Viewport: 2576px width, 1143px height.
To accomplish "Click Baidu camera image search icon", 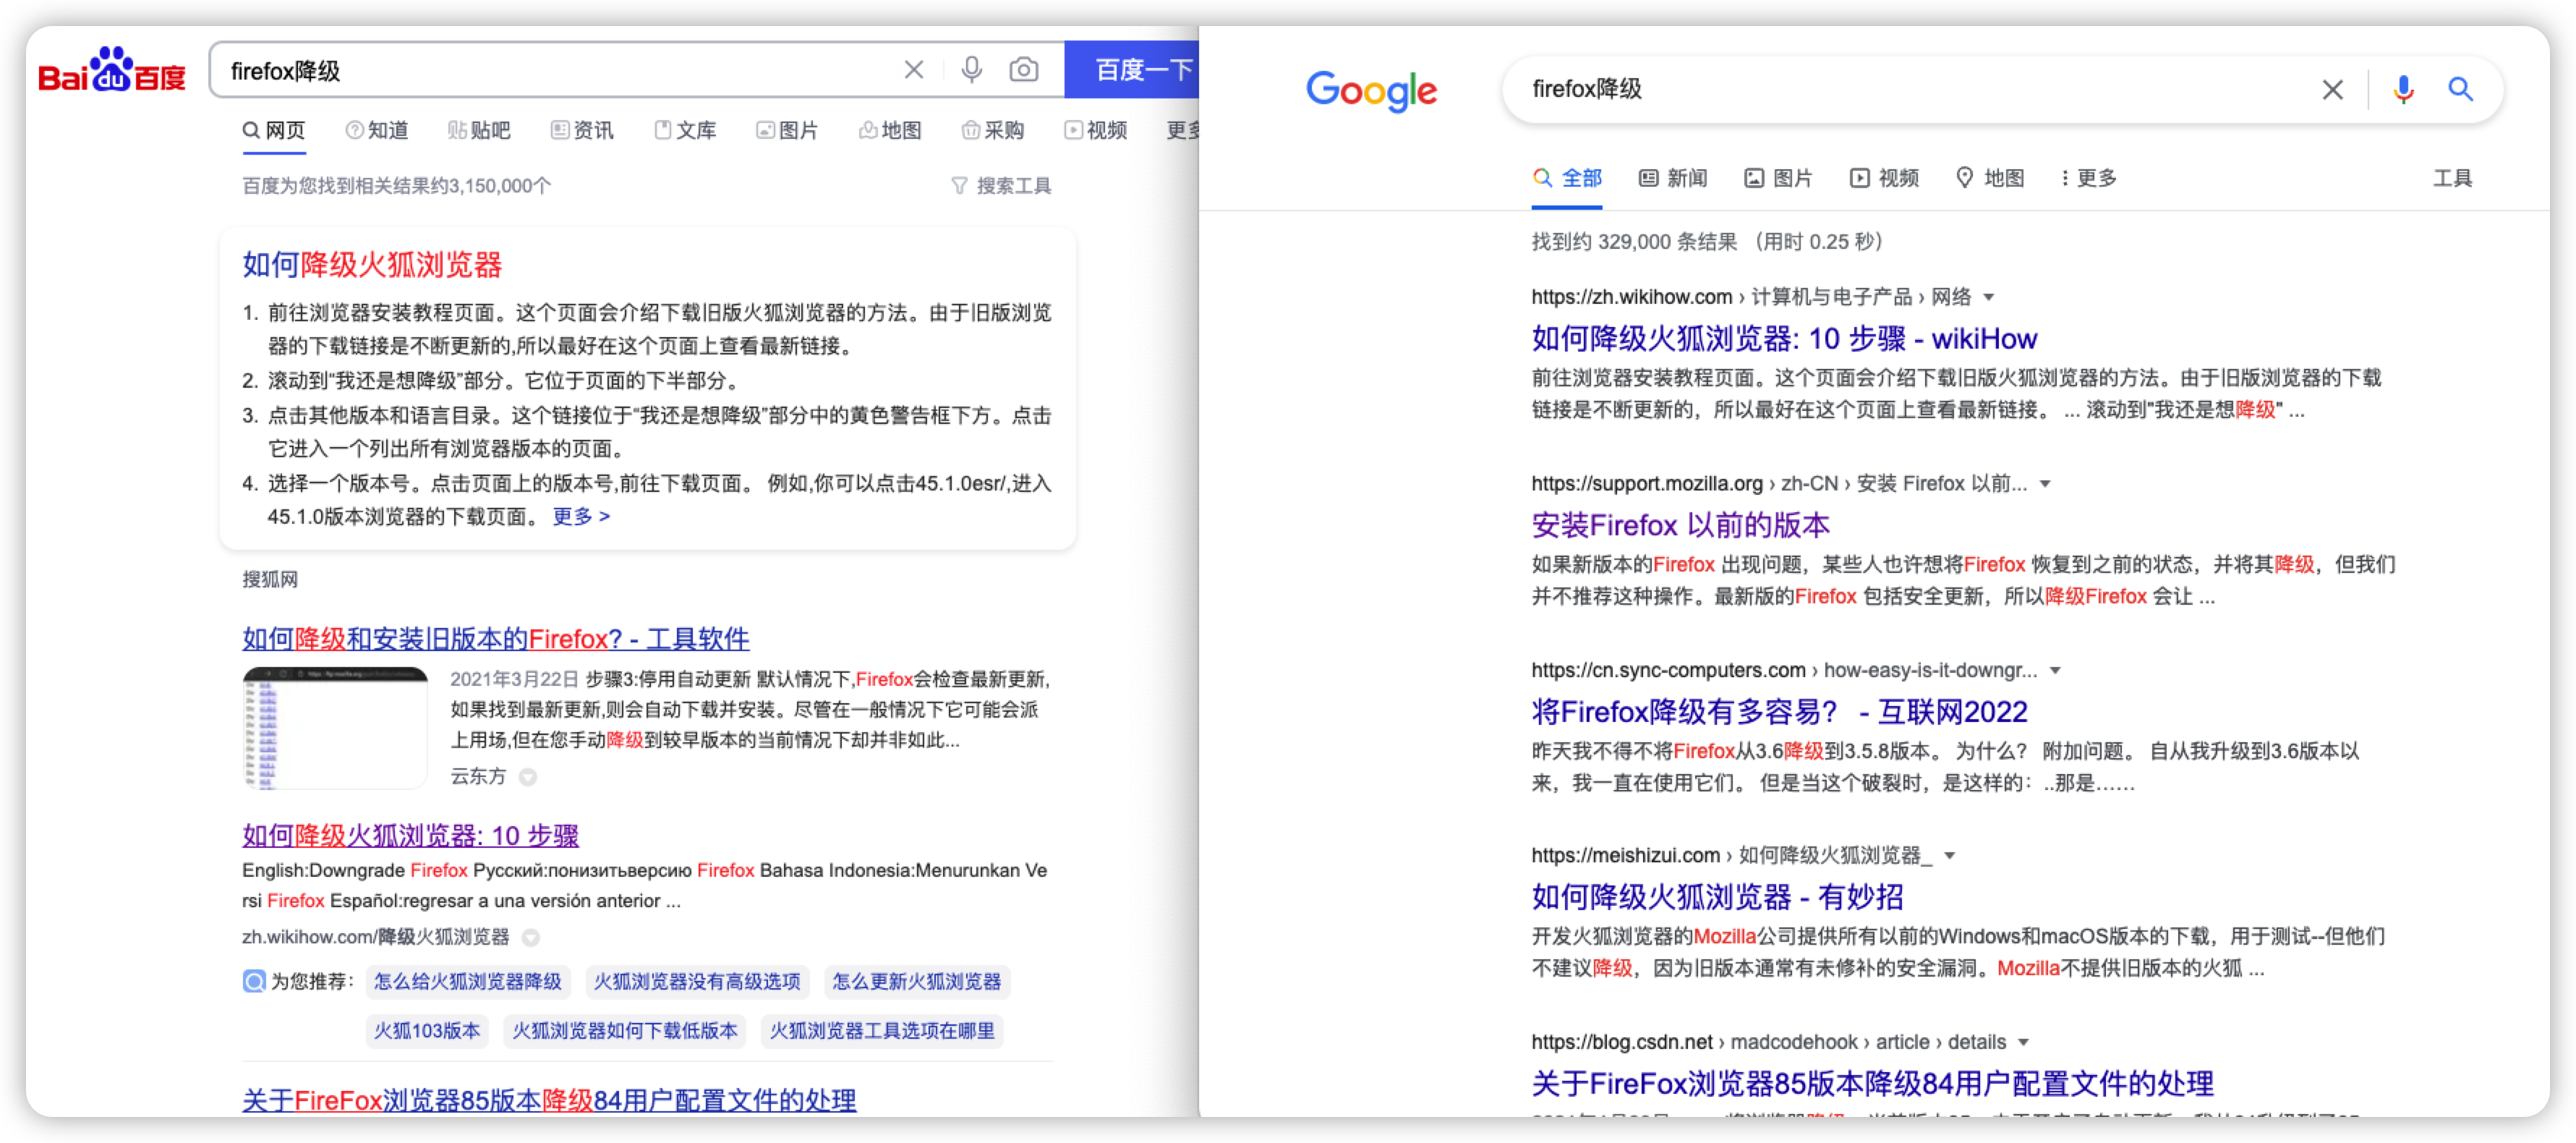I will (1023, 70).
